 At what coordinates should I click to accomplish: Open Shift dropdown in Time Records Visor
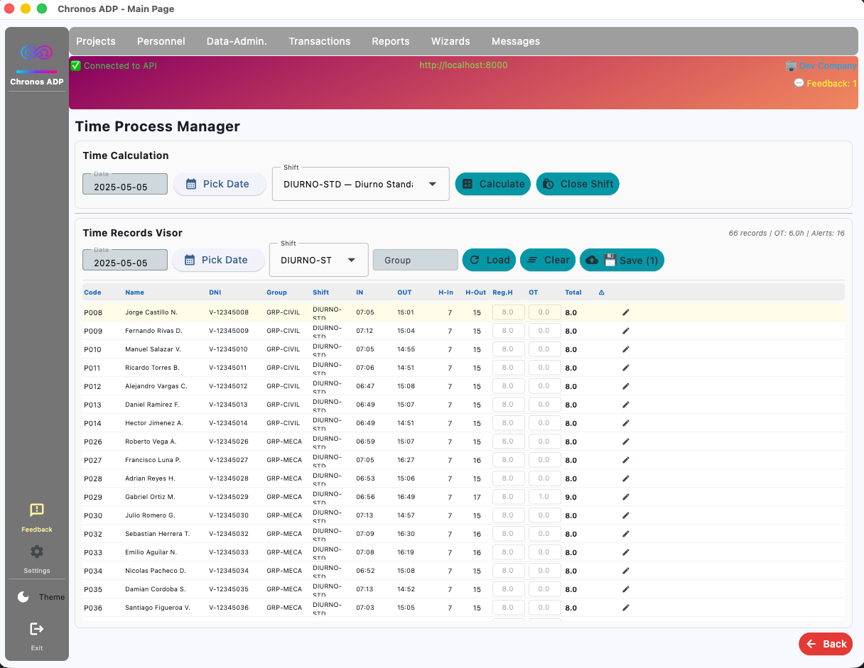[x=319, y=260]
